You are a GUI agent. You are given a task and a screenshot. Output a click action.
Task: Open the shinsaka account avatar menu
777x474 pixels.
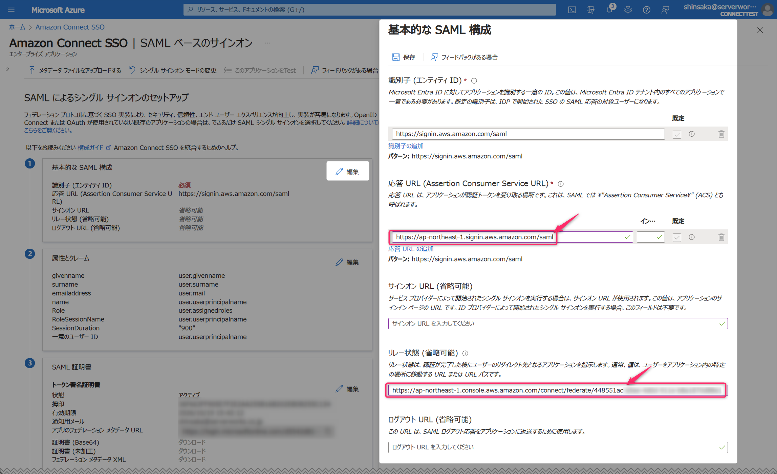pyautogui.click(x=767, y=10)
